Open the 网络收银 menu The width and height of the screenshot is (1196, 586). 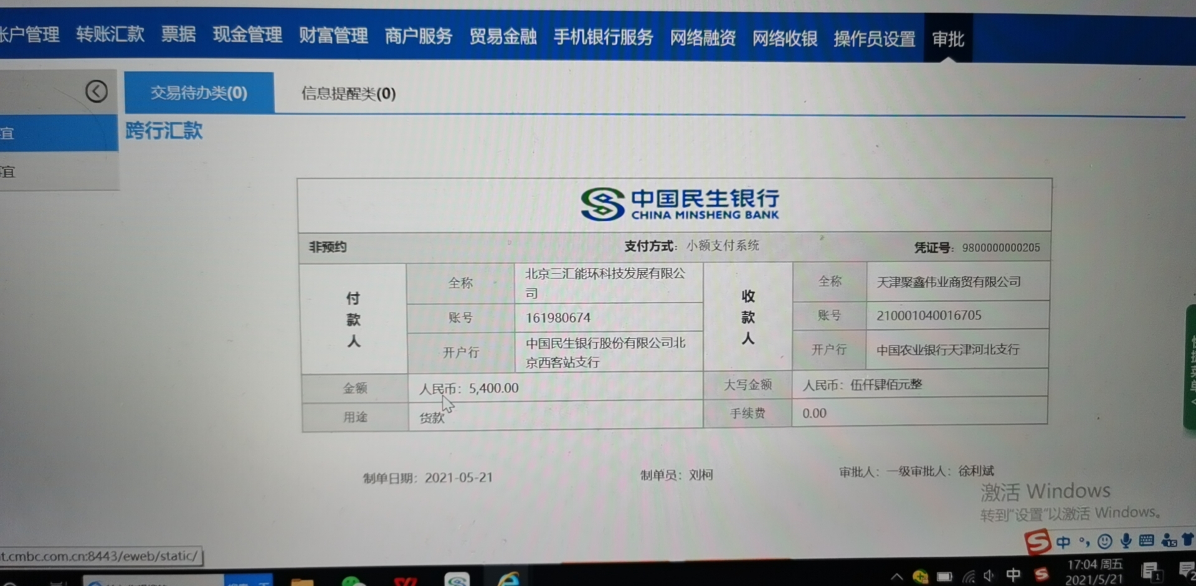pyautogui.click(x=784, y=39)
